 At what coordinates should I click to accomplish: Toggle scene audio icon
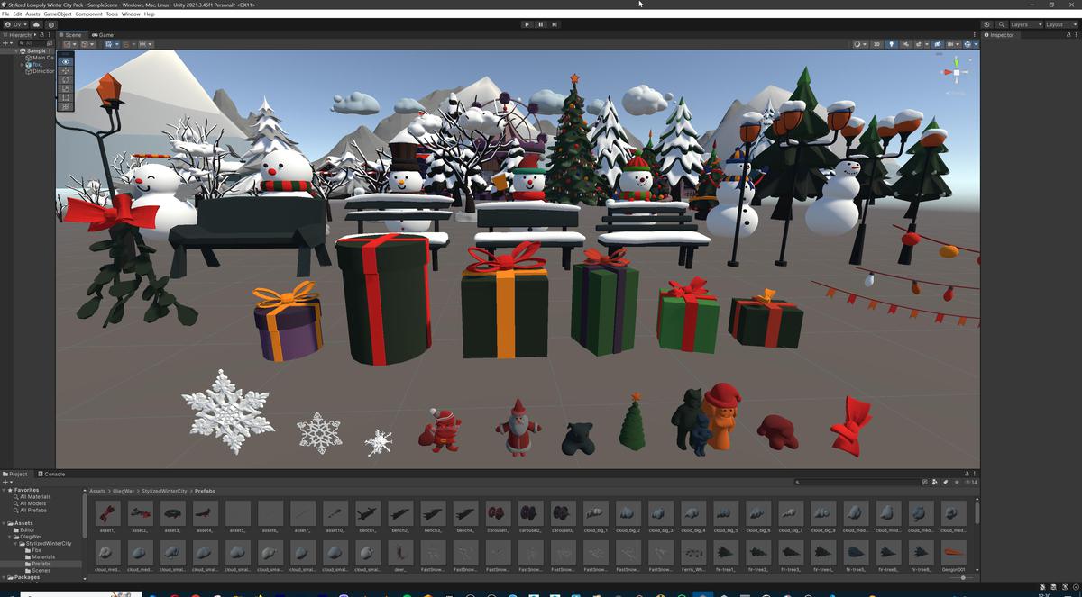click(x=905, y=43)
